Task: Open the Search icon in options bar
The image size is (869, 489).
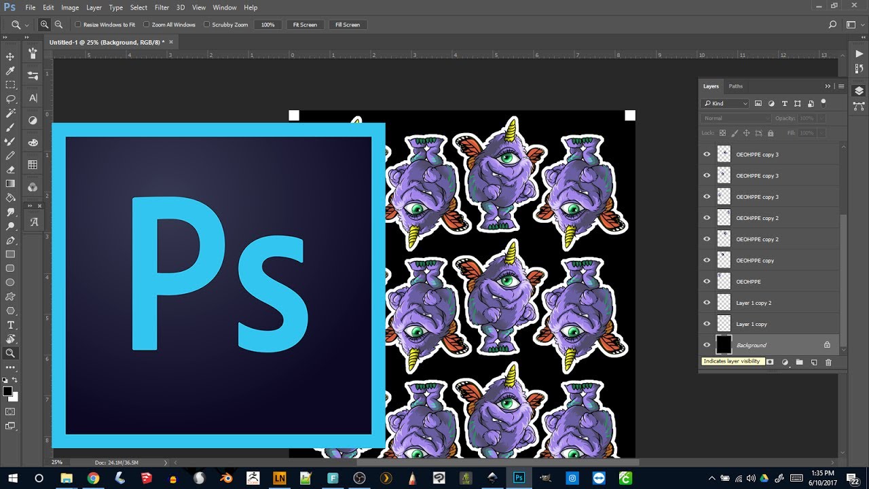Action: [832, 24]
